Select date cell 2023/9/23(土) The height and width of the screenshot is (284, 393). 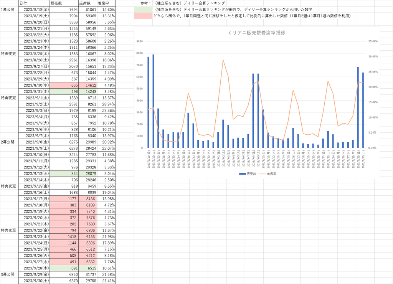click(x=34, y=236)
